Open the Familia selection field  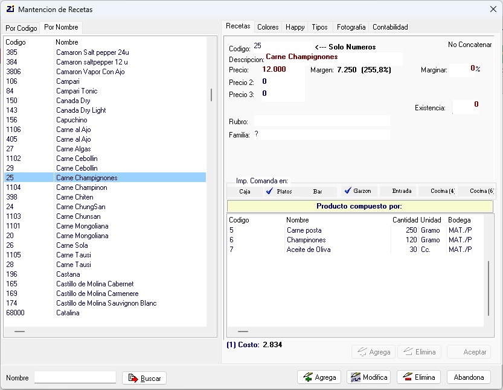tap(322, 134)
